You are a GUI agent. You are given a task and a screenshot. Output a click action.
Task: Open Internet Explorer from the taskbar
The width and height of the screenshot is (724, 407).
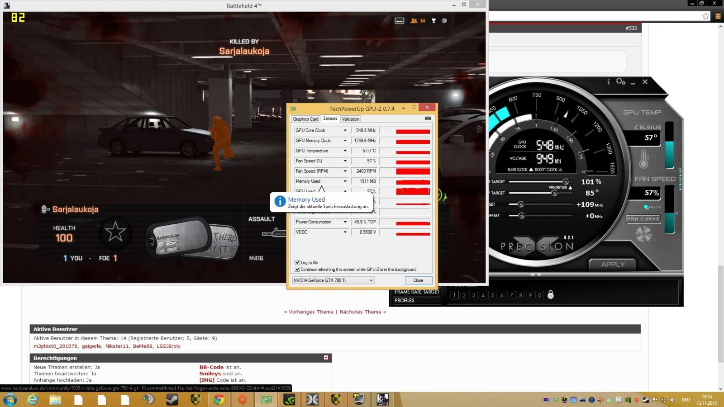(x=32, y=400)
